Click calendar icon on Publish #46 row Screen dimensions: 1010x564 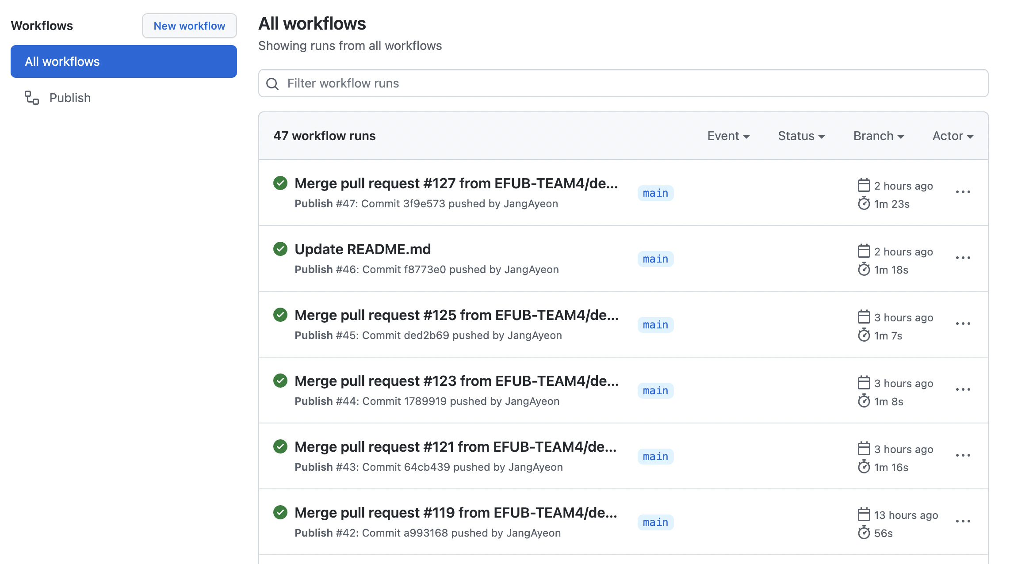tap(864, 251)
